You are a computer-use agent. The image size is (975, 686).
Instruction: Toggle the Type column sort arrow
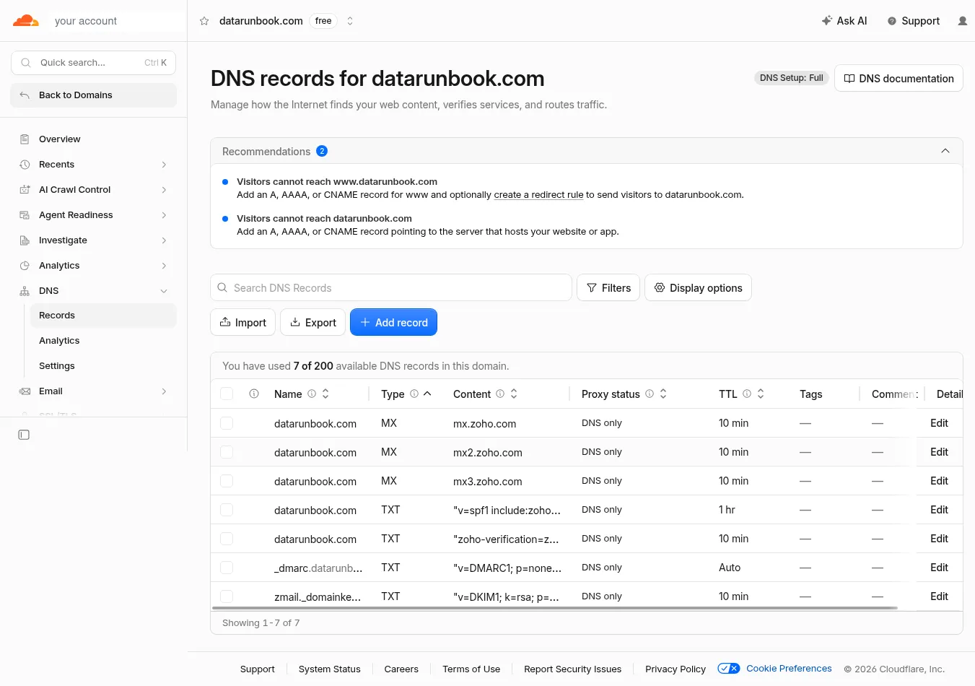point(427,394)
